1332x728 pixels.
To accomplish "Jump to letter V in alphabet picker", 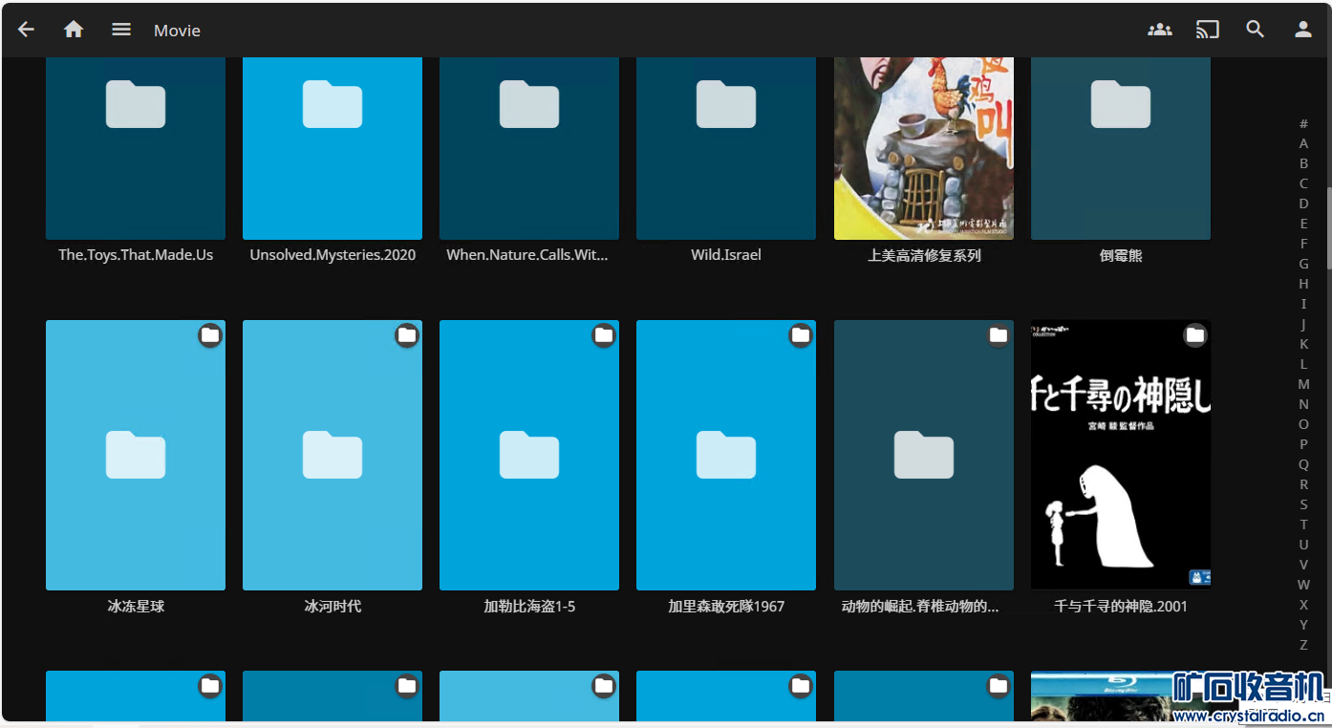I will pyautogui.click(x=1303, y=565).
